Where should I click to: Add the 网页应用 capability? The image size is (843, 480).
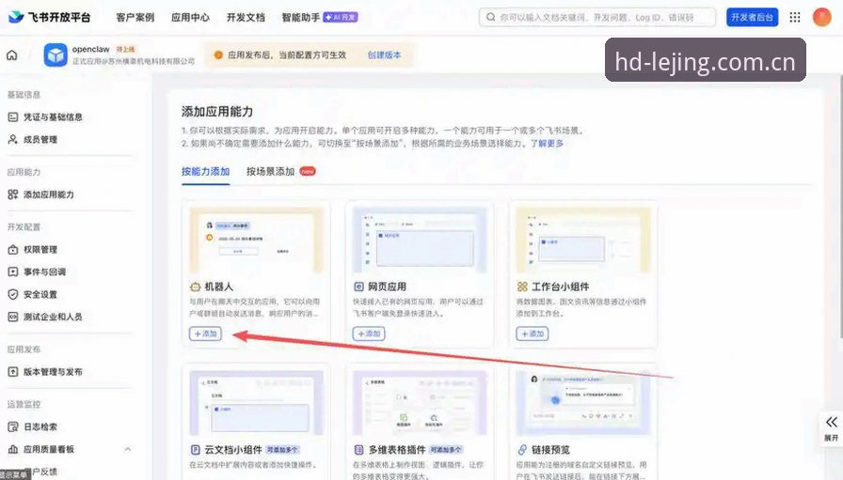tap(369, 333)
